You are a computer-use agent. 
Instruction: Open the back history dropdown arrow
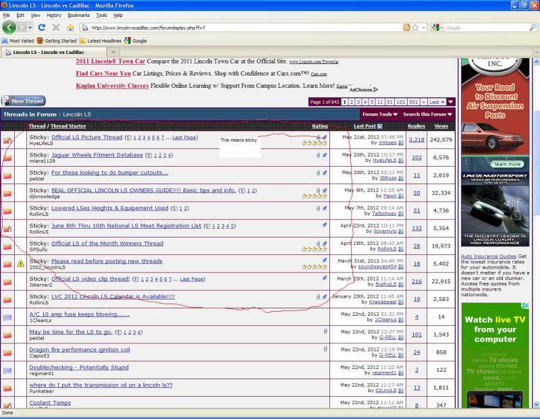point(30,28)
